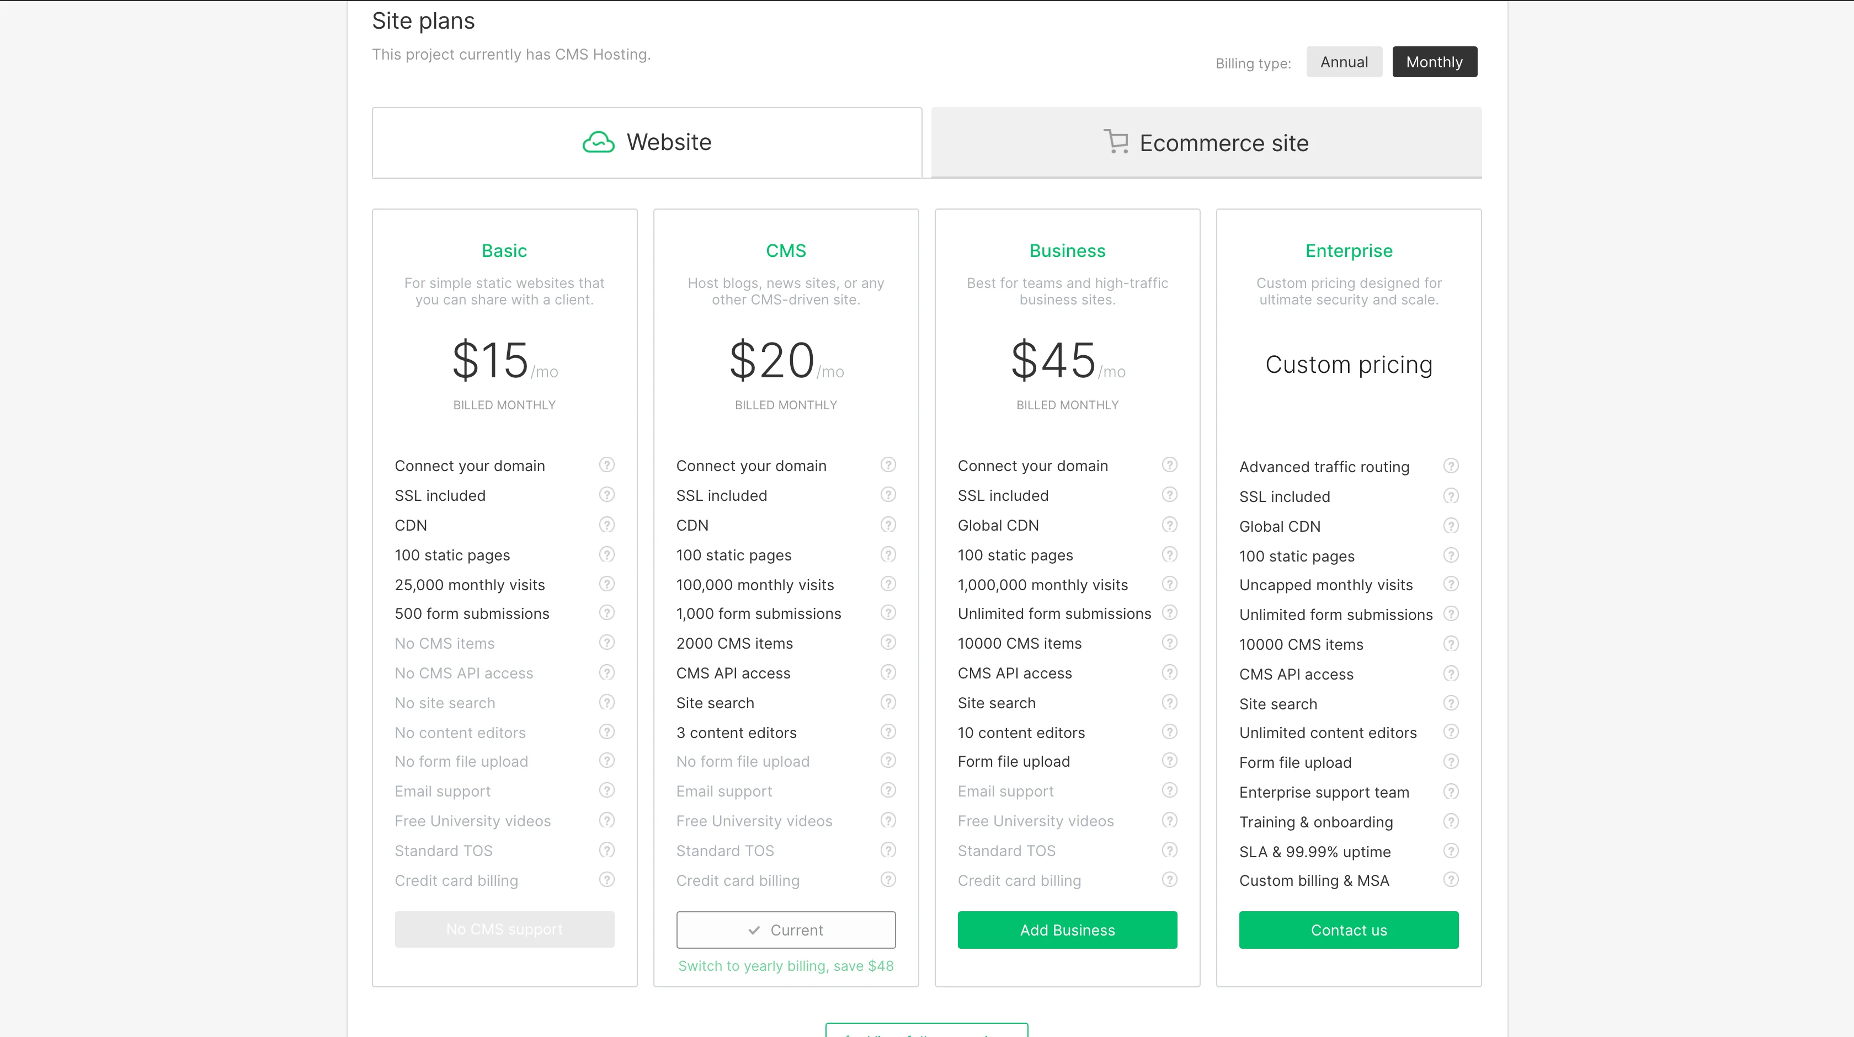The image size is (1854, 1037).
Task: Click the Add Business button
Action: point(1067,930)
